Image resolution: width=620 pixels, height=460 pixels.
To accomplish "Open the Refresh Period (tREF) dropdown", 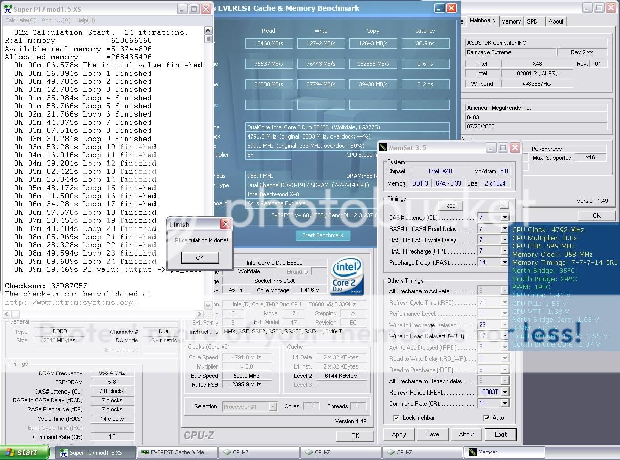I will [505, 392].
